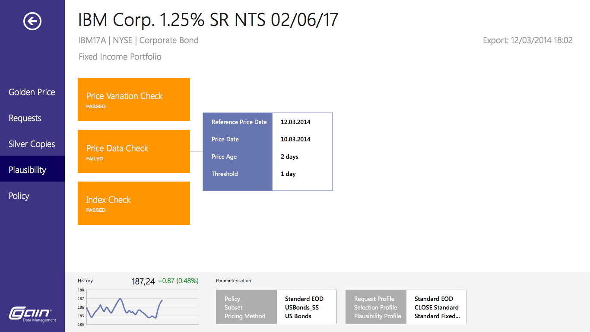The image size is (590, 332).
Task: Click the 2 days value
Action: tap(289, 156)
